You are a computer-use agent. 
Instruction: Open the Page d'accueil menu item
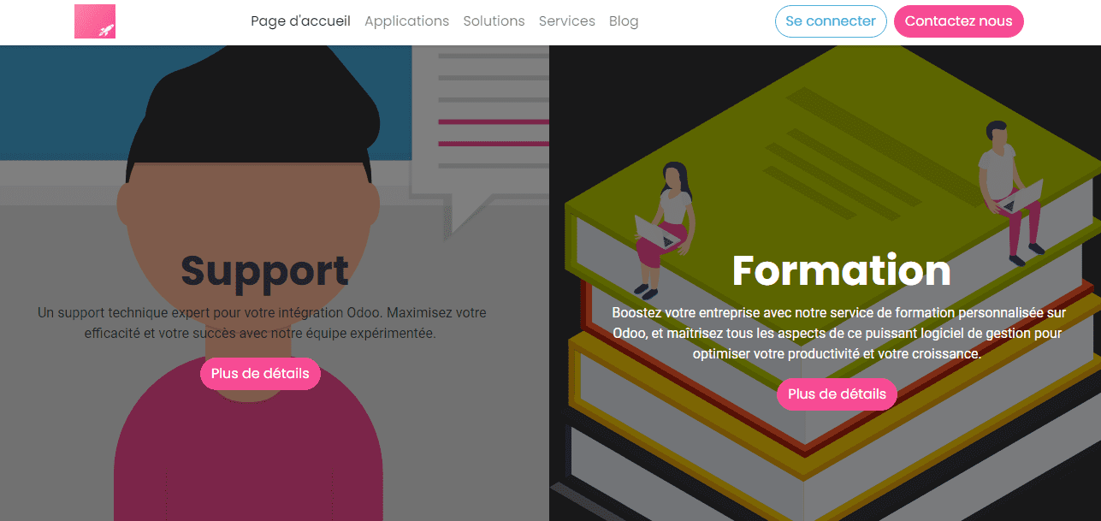(x=300, y=21)
